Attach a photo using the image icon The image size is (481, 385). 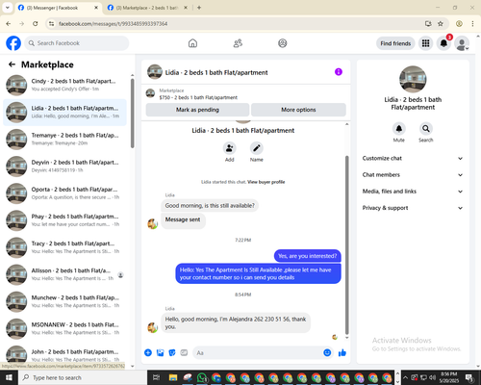coord(160,353)
